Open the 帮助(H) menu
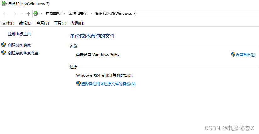This screenshot has width=259, height=134. click(x=78, y=23)
